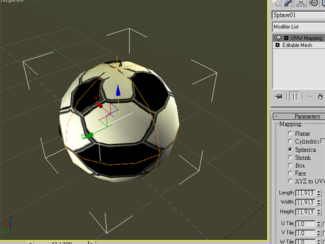Select XYZ to UVW mapping
Image resolution: width=325 pixels, height=244 pixels.
click(x=290, y=181)
